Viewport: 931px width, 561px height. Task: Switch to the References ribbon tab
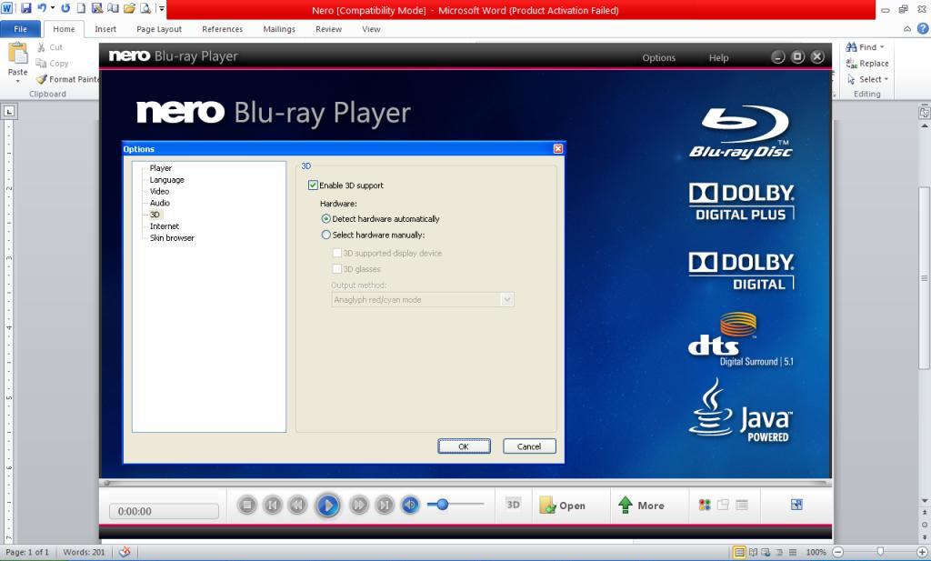[x=222, y=29]
